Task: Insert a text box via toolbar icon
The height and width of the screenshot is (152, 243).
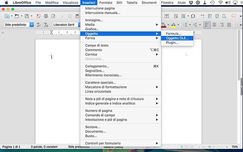Action: click(167, 16)
